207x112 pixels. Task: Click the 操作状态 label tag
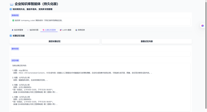(x=15, y=49)
